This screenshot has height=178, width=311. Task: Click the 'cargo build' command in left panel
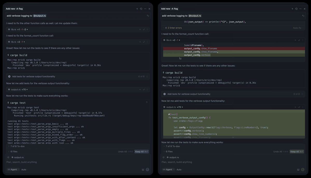[x=19, y=55]
